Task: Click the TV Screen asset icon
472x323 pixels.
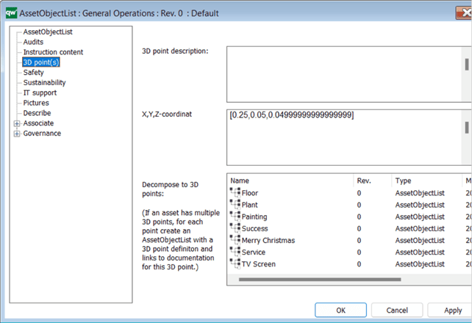Action: point(235,264)
